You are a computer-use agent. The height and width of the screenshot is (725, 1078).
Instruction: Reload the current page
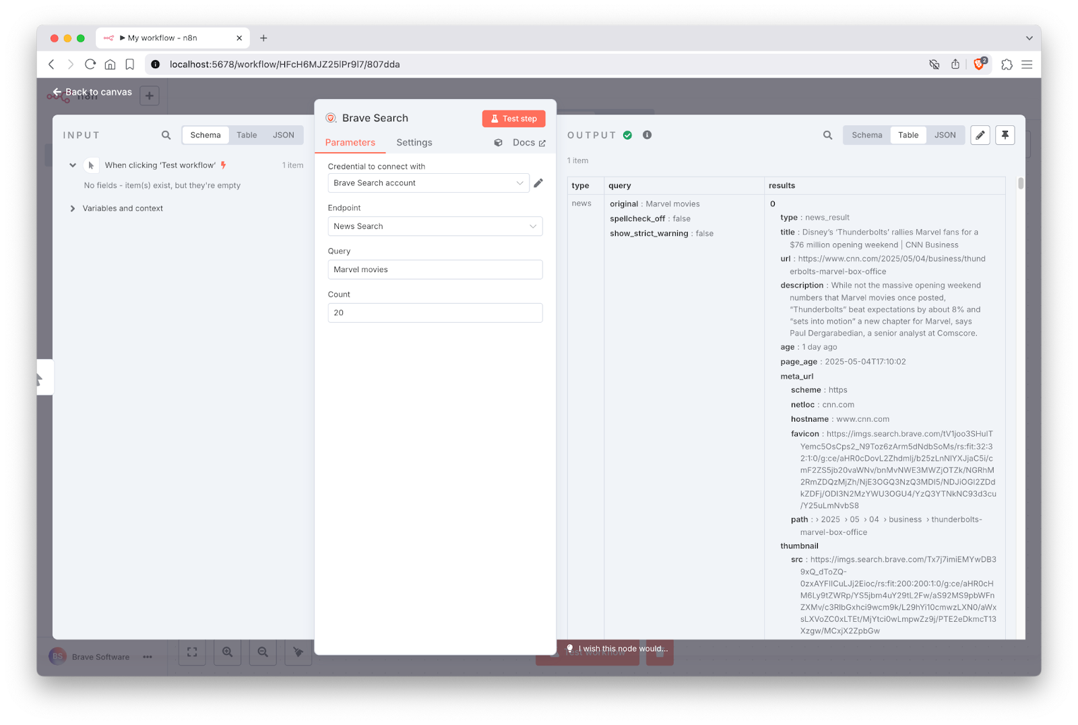[x=90, y=64]
